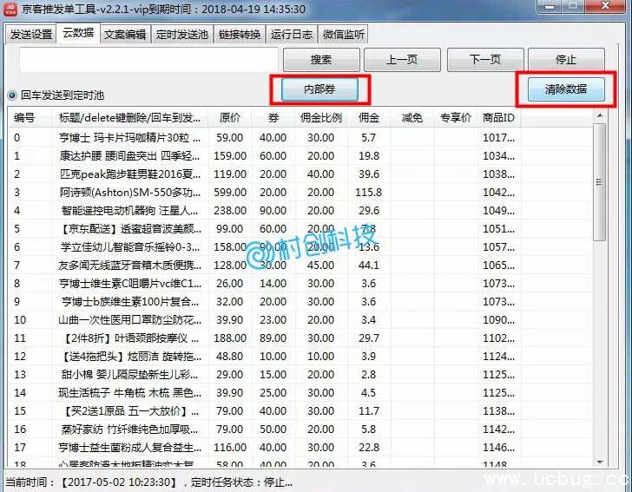Select row 友多闻无线蓝牙音箱
Screen dimensions: 632x492
coord(300,266)
